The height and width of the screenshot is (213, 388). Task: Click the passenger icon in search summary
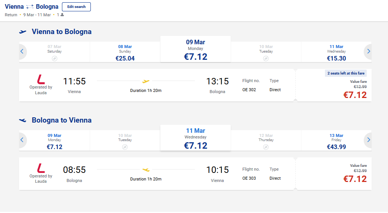pos(62,15)
